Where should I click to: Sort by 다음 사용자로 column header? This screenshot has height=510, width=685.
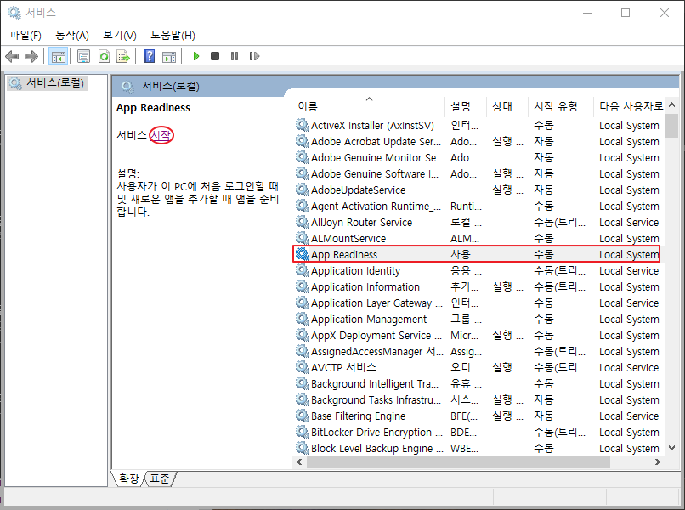tap(629, 106)
